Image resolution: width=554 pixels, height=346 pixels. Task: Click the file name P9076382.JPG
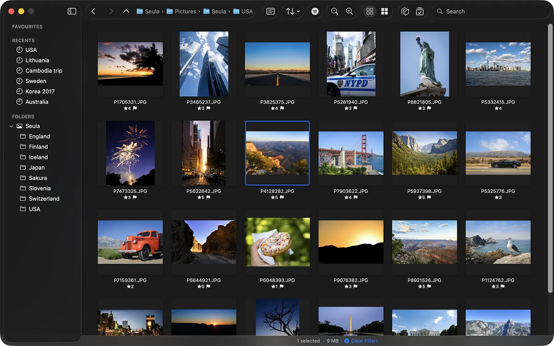(351, 280)
